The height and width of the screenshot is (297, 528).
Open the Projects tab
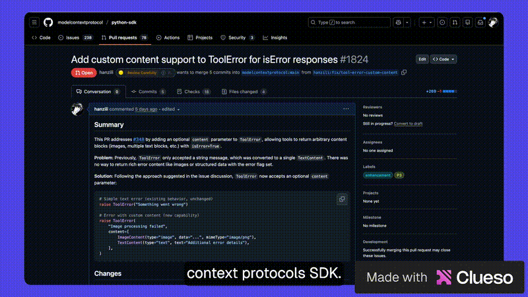[x=200, y=38]
